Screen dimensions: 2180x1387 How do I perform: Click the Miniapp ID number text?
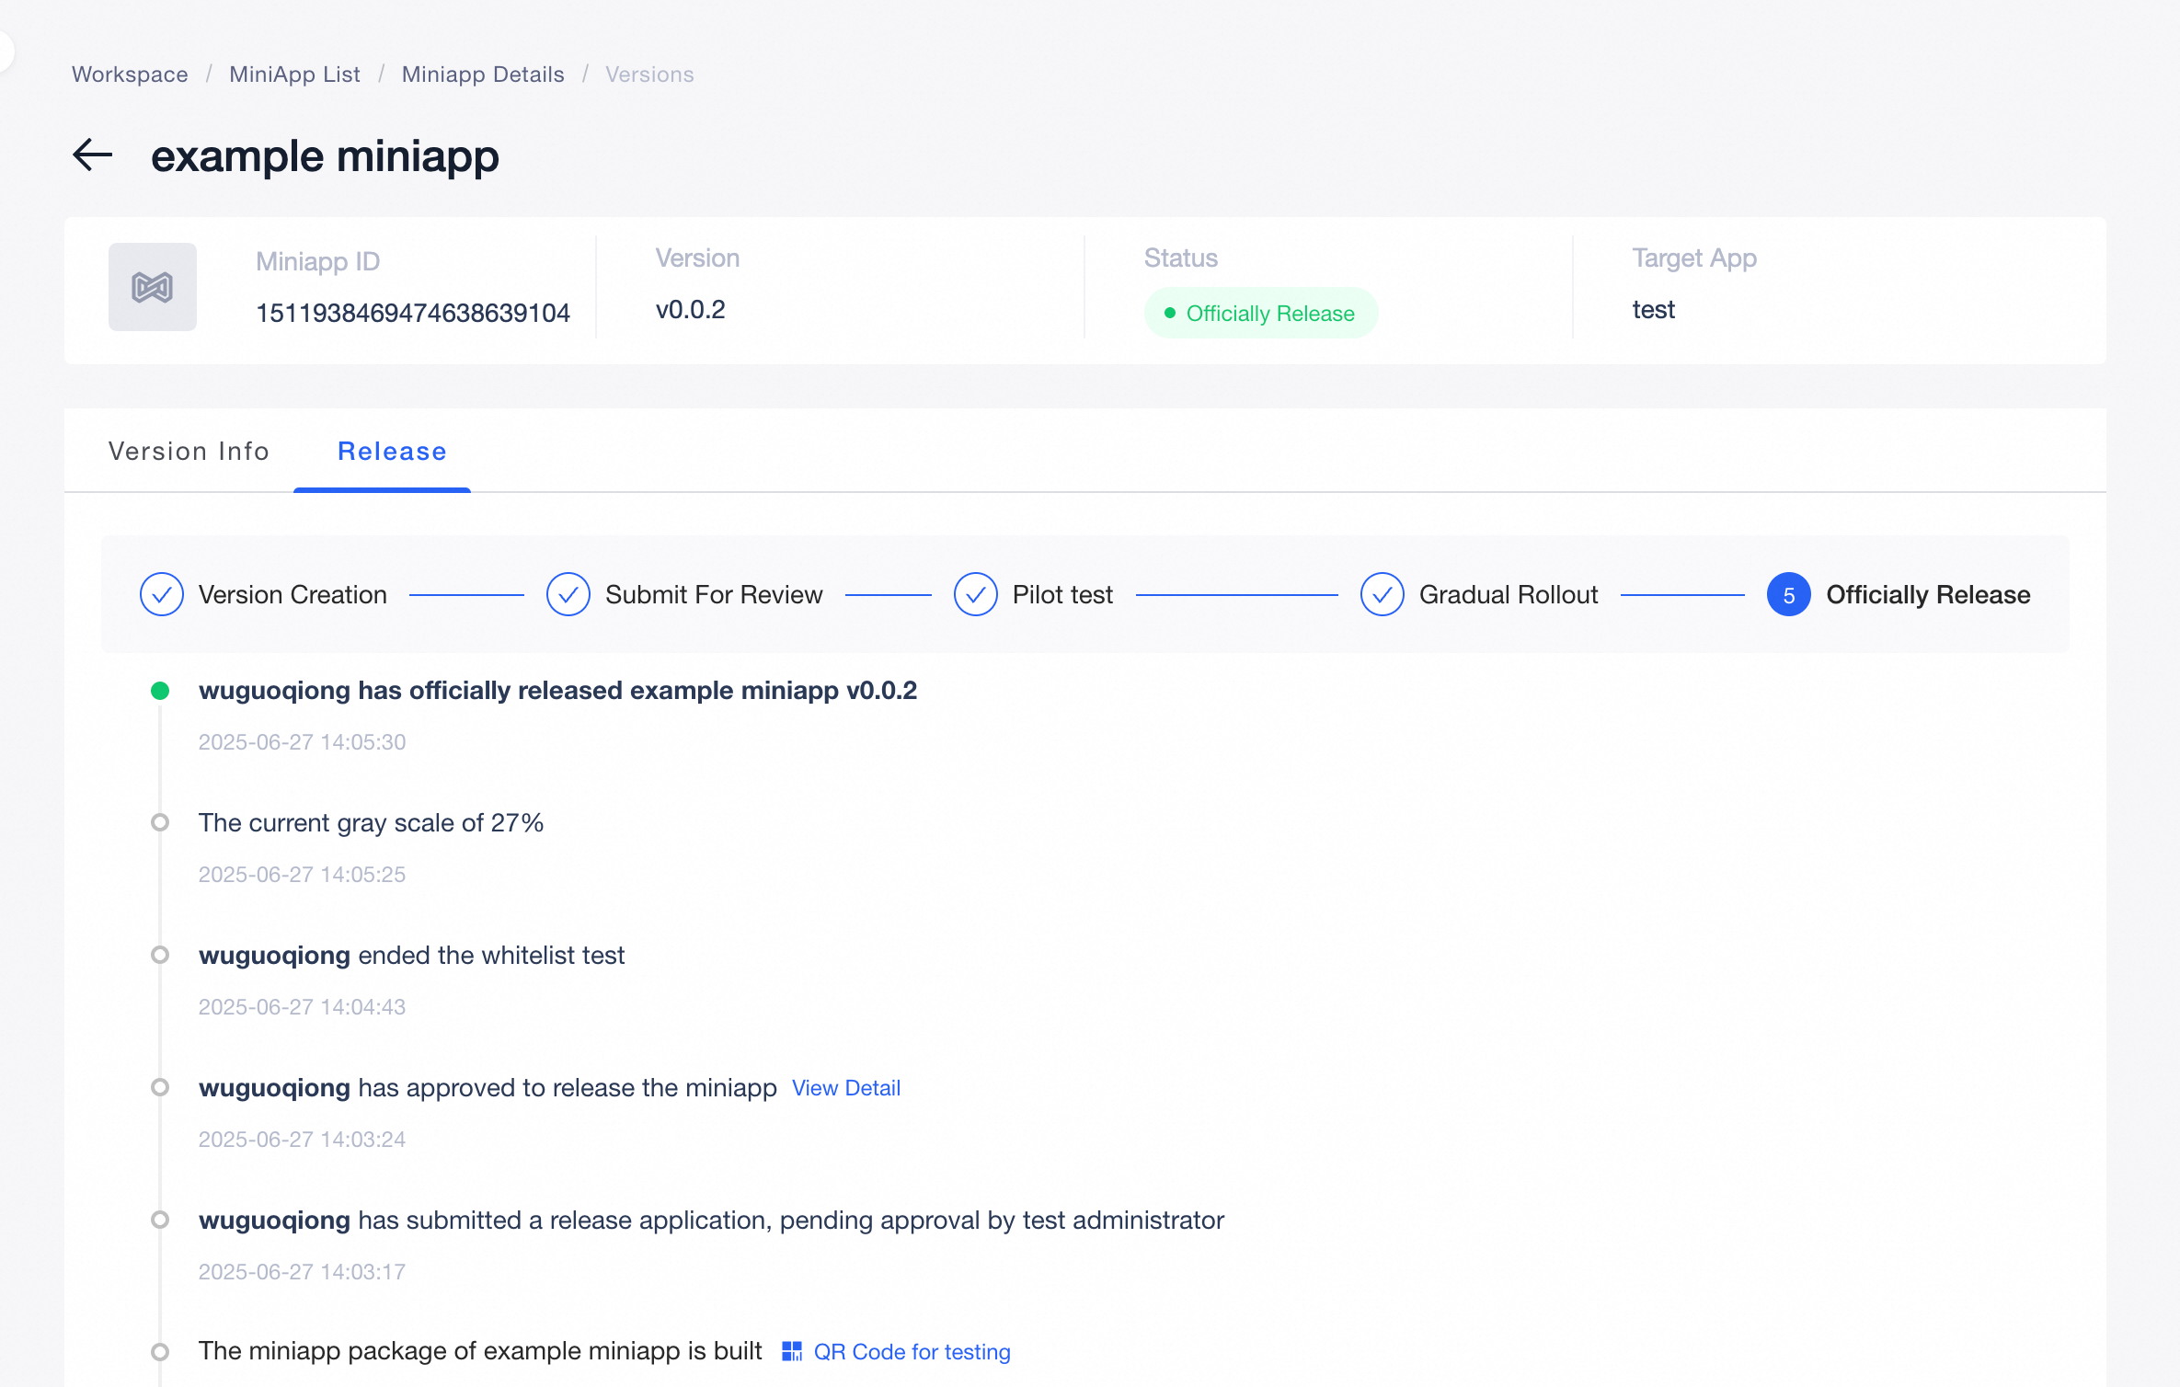[x=413, y=314]
